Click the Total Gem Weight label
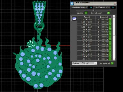 79,7
